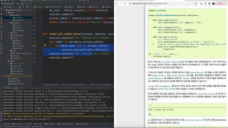Screen dimensions: 228x128
Task: Select index.py under routes
Action: [17, 43]
